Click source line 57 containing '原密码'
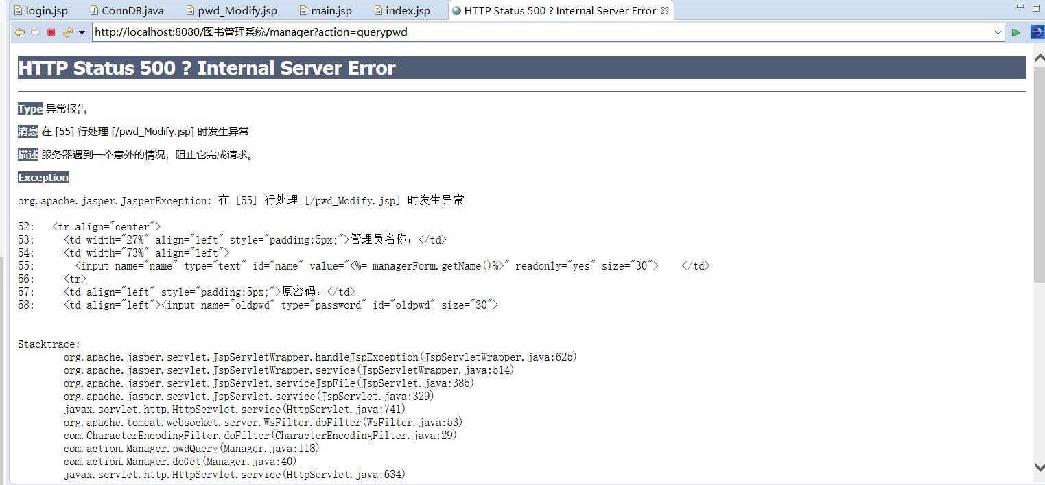The width and height of the screenshot is (1045, 485). pyautogui.click(x=187, y=292)
